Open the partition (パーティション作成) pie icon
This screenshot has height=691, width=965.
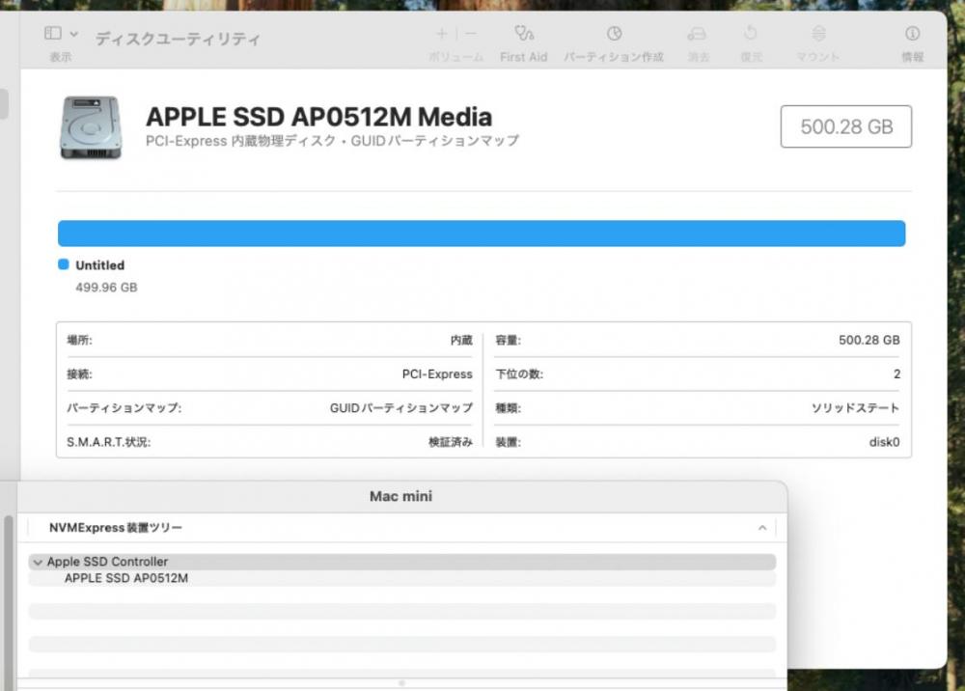614,33
